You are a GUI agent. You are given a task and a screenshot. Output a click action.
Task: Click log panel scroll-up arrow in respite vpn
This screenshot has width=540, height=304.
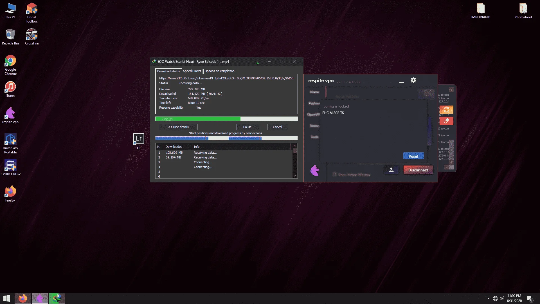[451, 90]
